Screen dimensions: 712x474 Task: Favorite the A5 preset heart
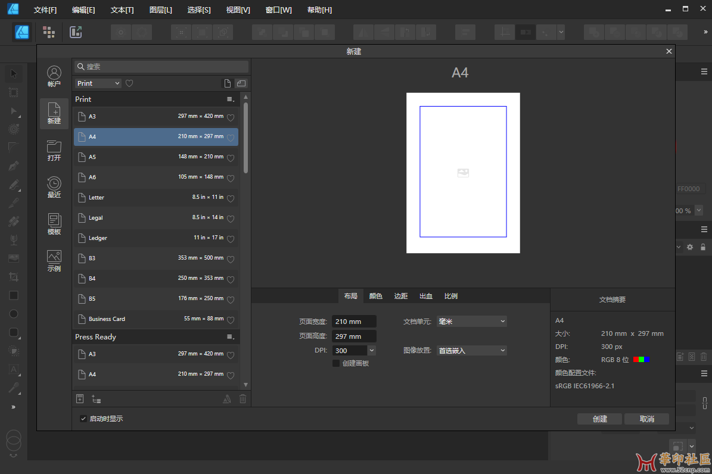(231, 158)
